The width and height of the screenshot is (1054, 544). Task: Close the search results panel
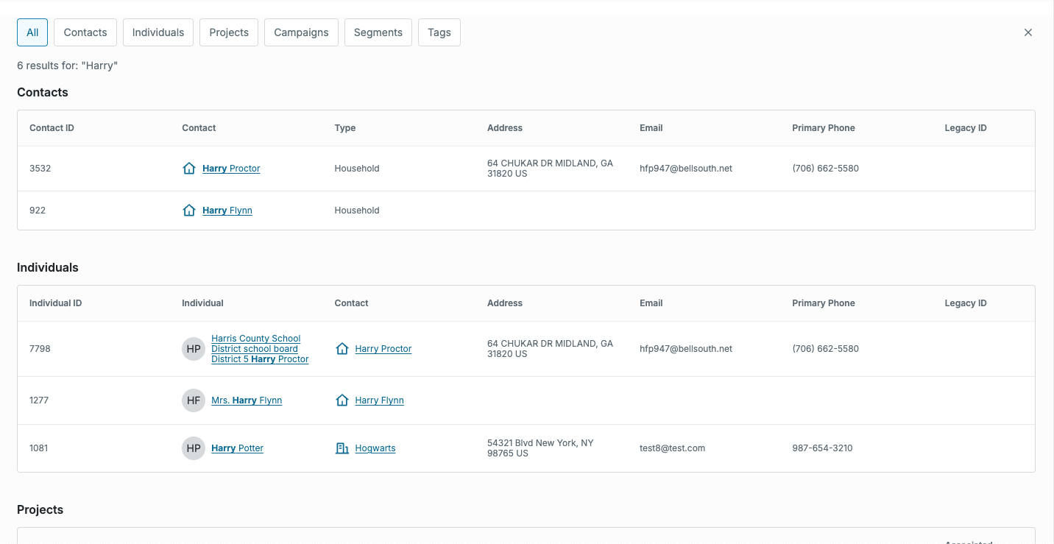point(1028,32)
